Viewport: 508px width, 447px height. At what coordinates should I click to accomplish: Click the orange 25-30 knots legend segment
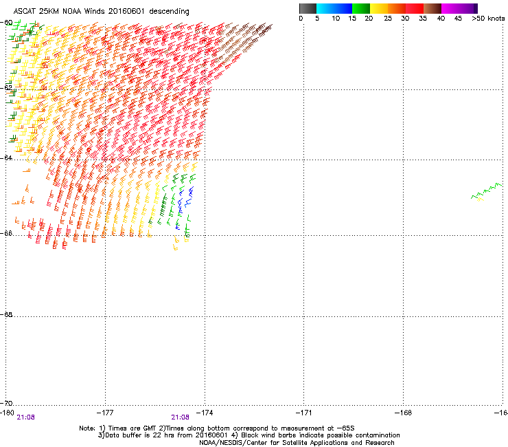point(397,8)
